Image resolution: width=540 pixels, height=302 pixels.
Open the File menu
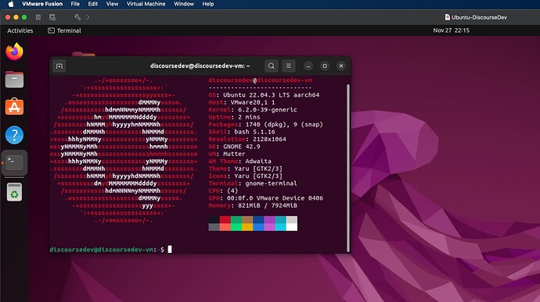(75, 4)
